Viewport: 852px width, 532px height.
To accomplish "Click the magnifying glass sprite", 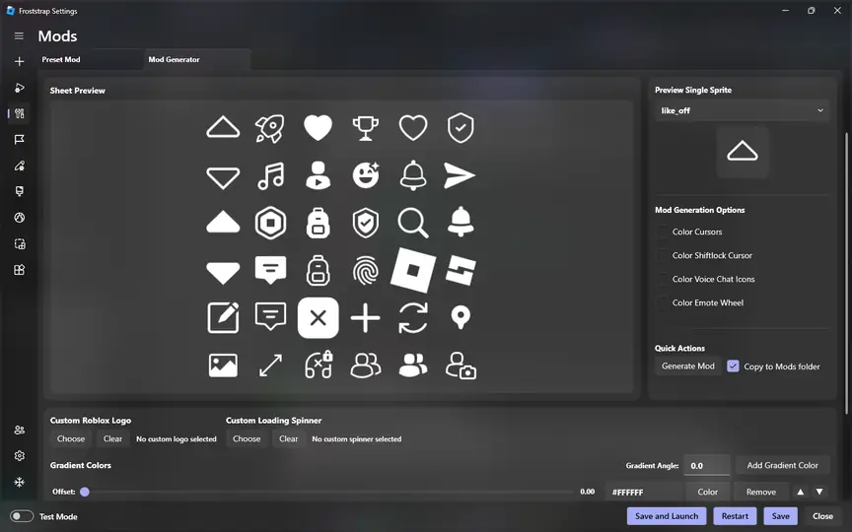I will [x=413, y=223].
